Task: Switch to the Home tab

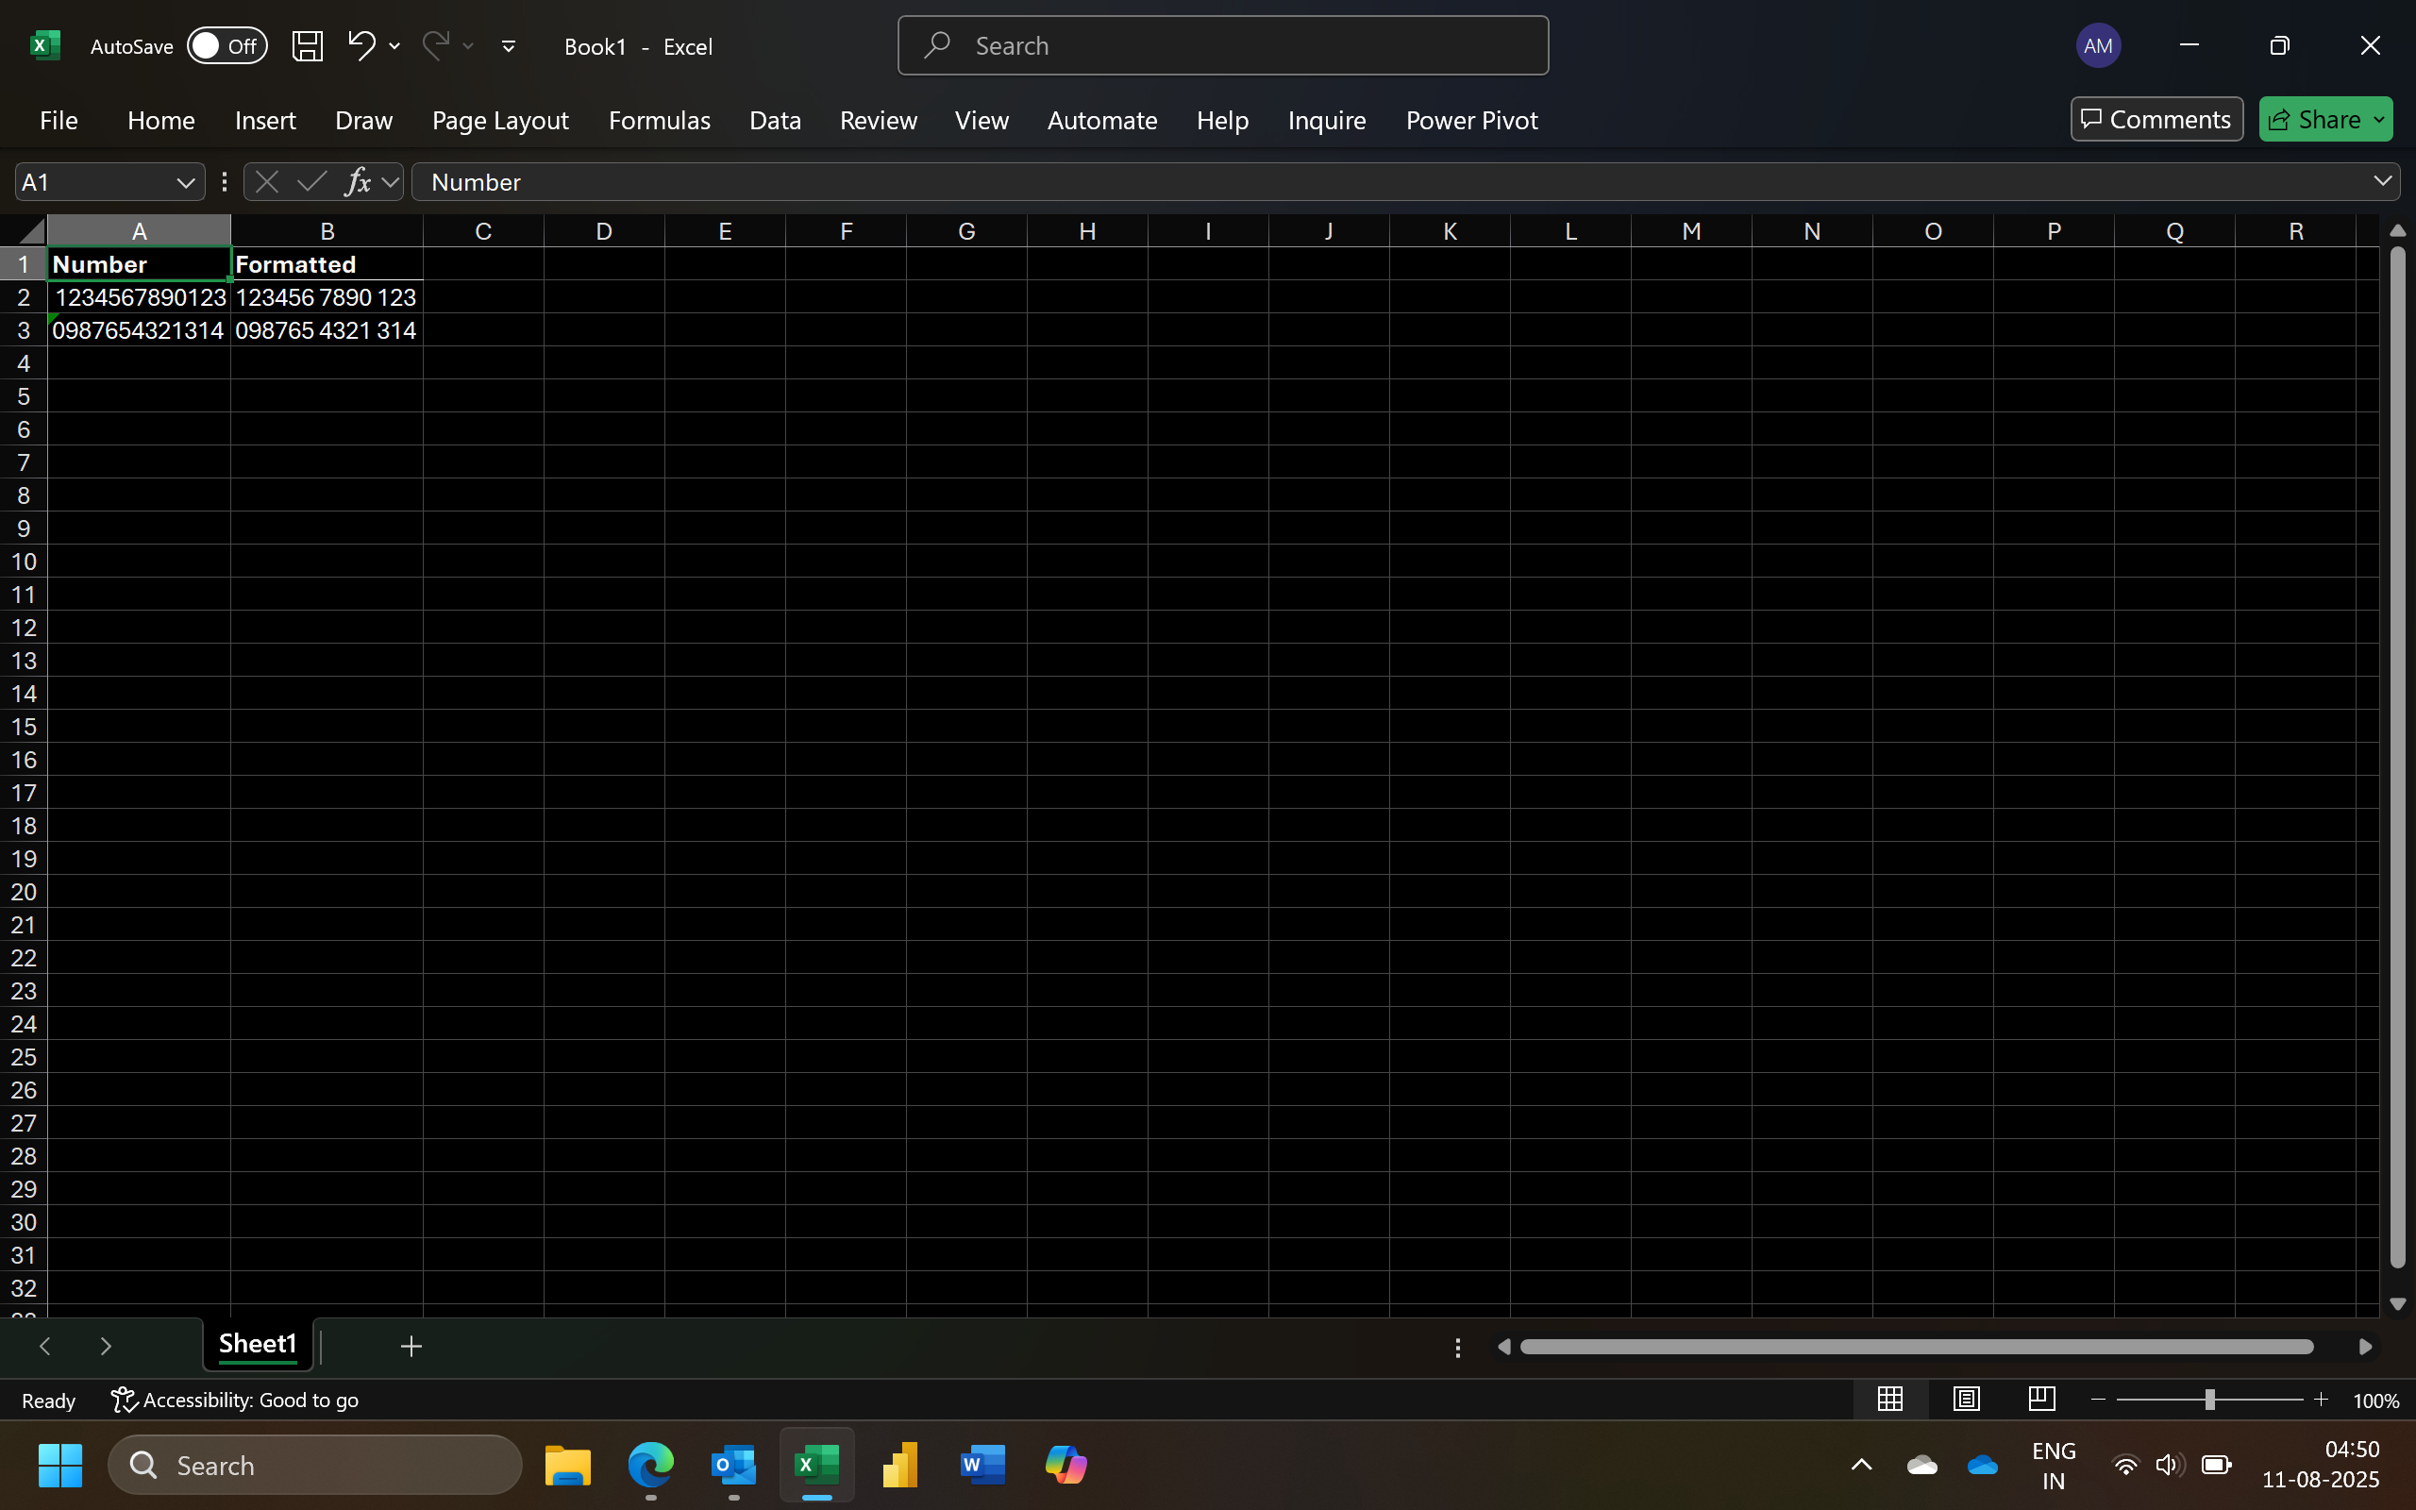Action: (x=160, y=120)
